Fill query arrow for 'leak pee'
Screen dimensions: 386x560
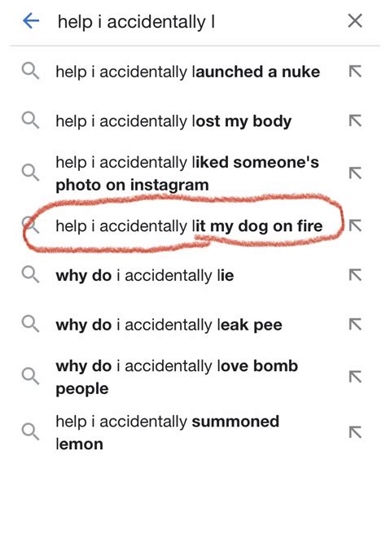(x=355, y=324)
